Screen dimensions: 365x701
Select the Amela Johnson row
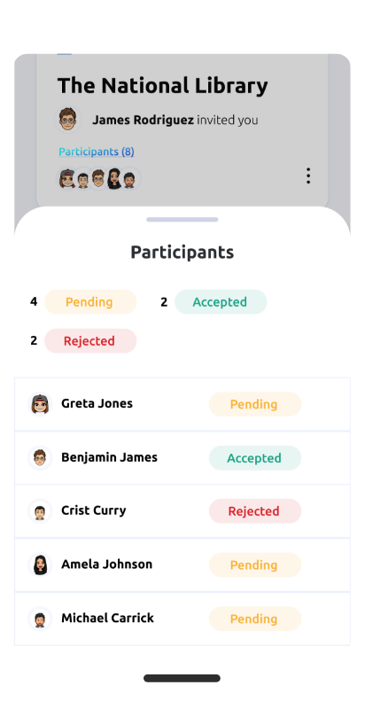click(x=182, y=565)
